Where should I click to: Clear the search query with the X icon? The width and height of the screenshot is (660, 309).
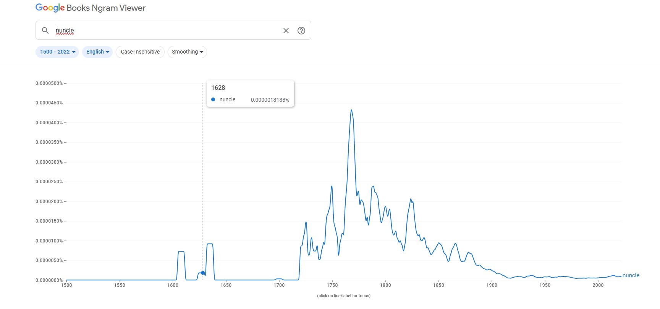click(286, 31)
